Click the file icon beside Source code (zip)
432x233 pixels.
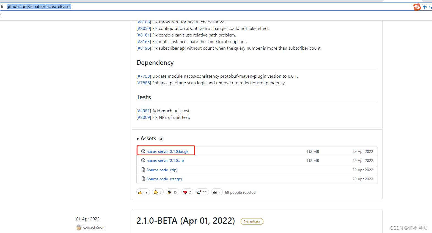coord(143,170)
